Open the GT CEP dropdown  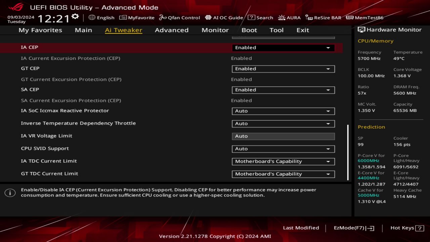283,69
